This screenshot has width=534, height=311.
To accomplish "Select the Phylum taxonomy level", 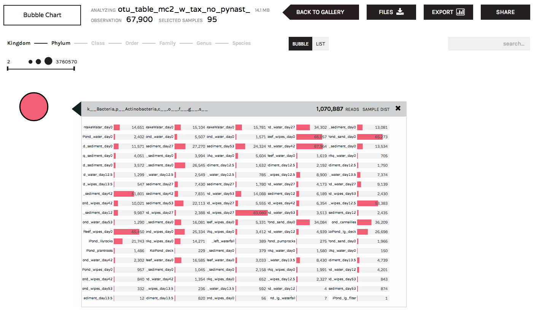I will (61, 43).
